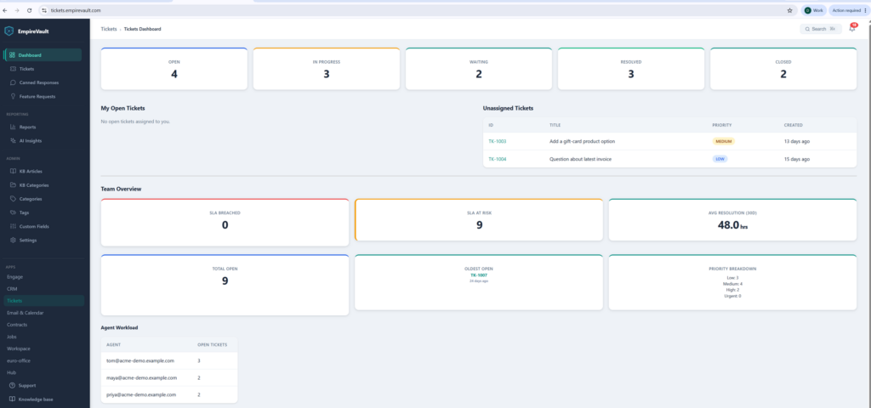The height and width of the screenshot is (408, 871).
Task: Click the Resolved count card
Action: (x=631, y=69)
